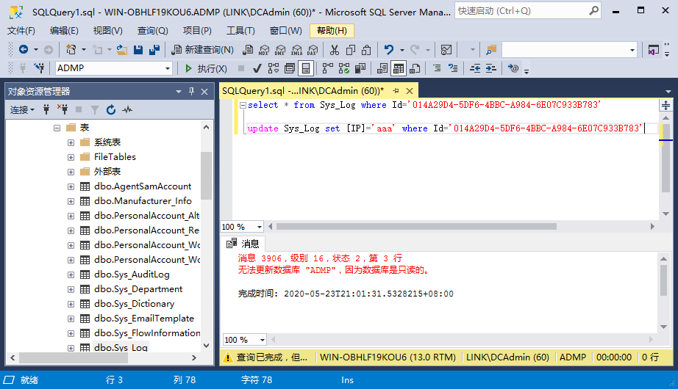Open the 工具(T) menu
Viewport: 678px width, 389px height.
pos(240,31)
